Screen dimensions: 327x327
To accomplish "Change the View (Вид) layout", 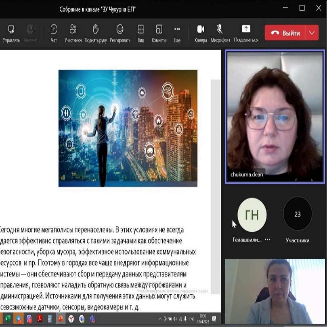I will tap(141, 34).
